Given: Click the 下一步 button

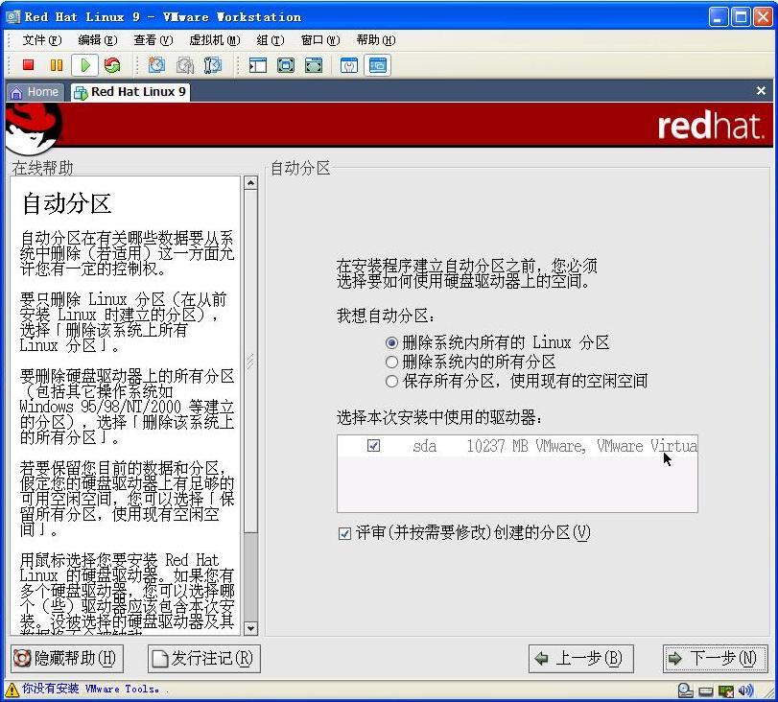Looking at the screenshot, I should 716,659.
